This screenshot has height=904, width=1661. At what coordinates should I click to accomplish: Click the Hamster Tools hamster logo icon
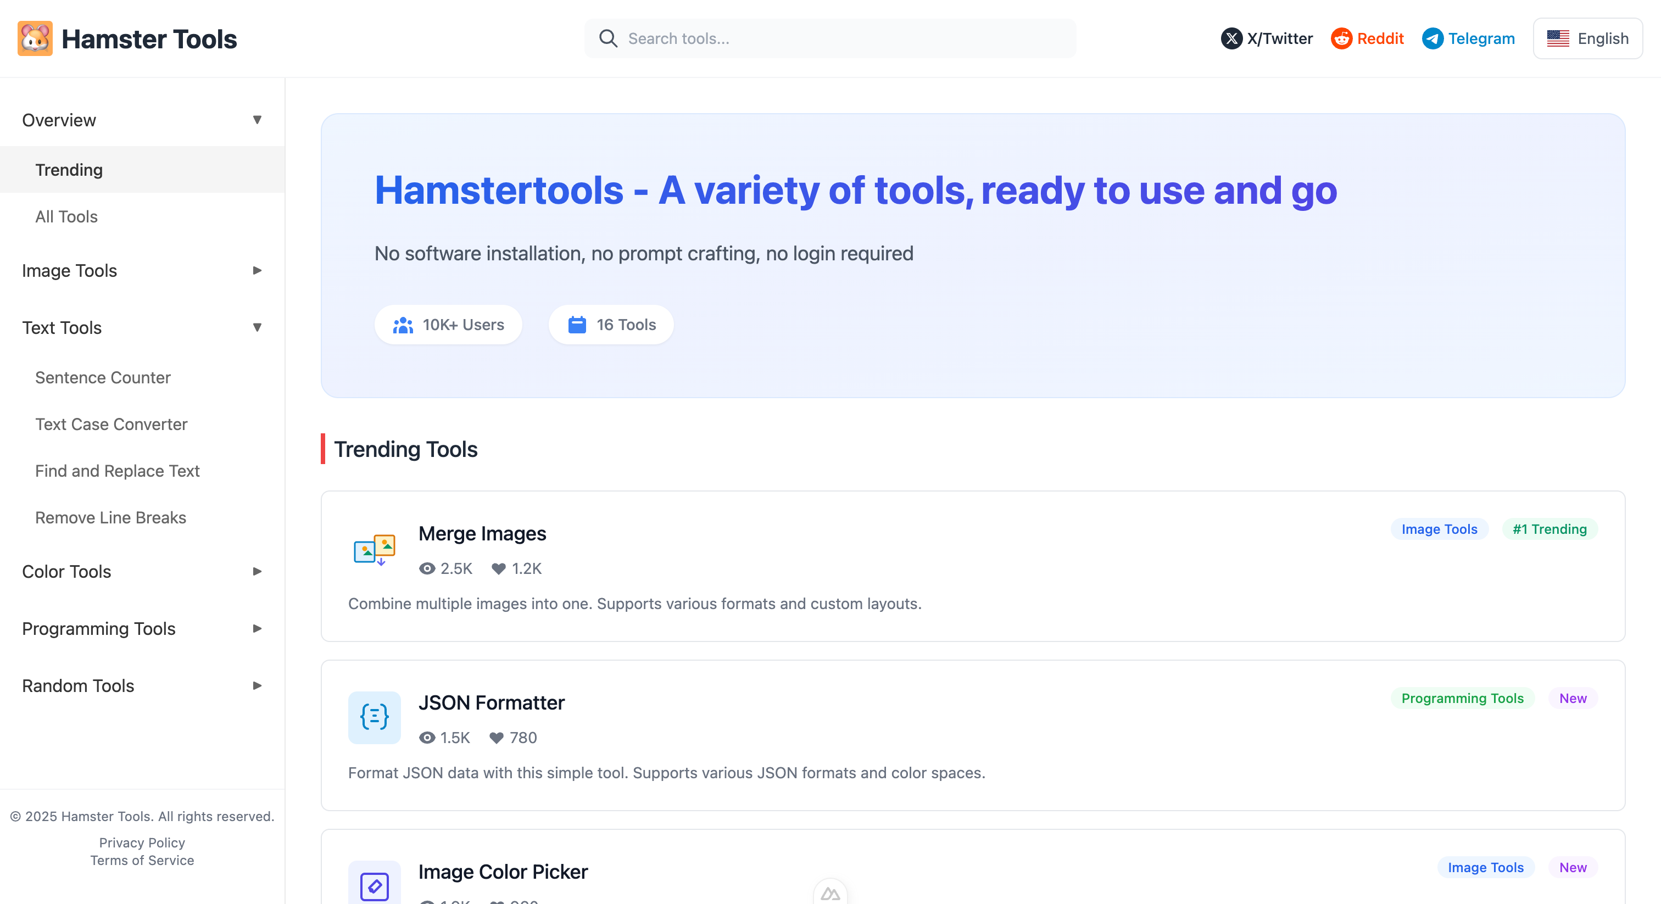35,38
